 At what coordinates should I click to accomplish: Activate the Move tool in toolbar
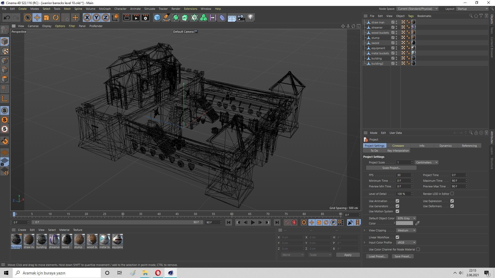[37, 18]
